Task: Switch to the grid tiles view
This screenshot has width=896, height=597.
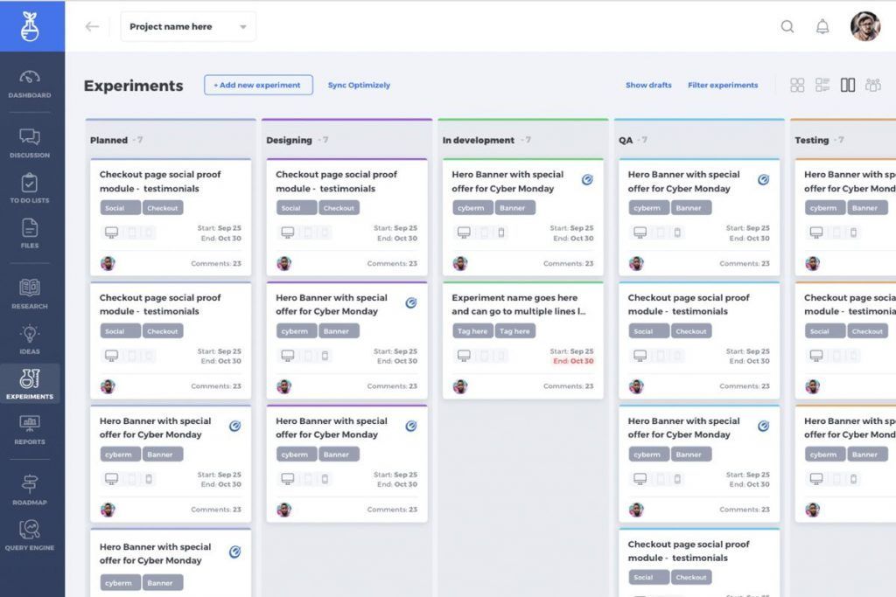Action: tap(797, 85)
